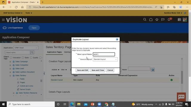The width and height of the screenshot is (191, 107).
Task: Open notifications bell icon
Action: pyautogui.click(x=169, y=19)
